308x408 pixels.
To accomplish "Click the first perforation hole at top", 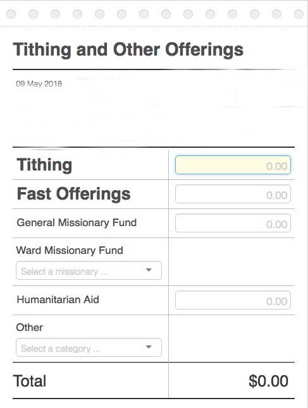I will coord(11,14).
